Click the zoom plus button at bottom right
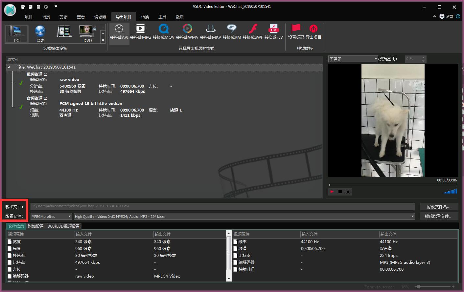Image resolution: width=464 pixels, height=292 pixels. pos(453,287)
